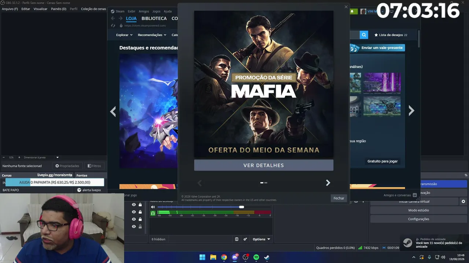Toggle visibility of first source row
The image size is (469, 263).
click(x=134, y=205)
